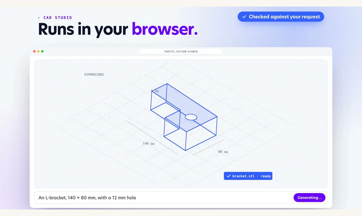The image size is (362, 216).
Task: Click the purple Generating... button
Action: tap(309, 198)
